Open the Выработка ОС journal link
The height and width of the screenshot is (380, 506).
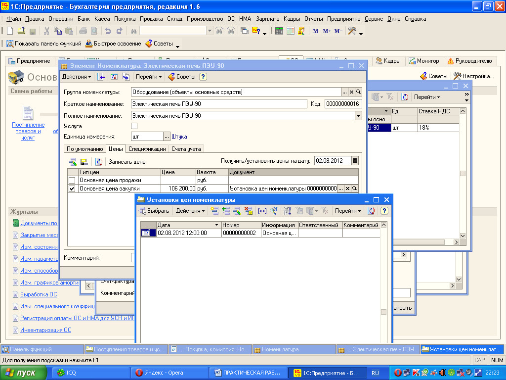point(39,294)
